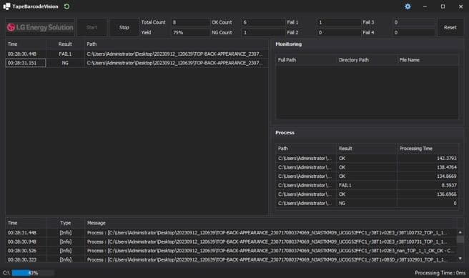This screenshot has height=278, width=469.
Task: Select the 00:28:31.151 time cell
Action: click(26, 63)
